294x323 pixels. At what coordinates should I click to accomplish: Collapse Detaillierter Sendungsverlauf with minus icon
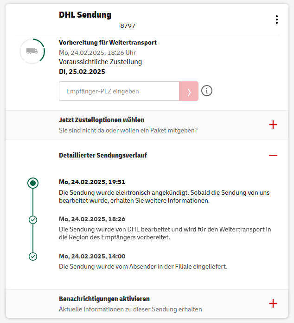click(273, 155)
